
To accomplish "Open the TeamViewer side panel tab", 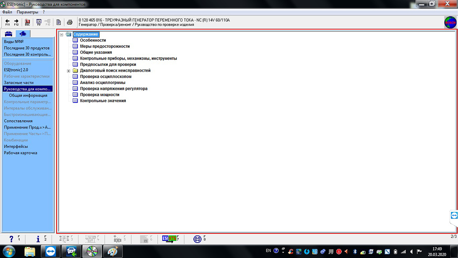I will (454, 216).
